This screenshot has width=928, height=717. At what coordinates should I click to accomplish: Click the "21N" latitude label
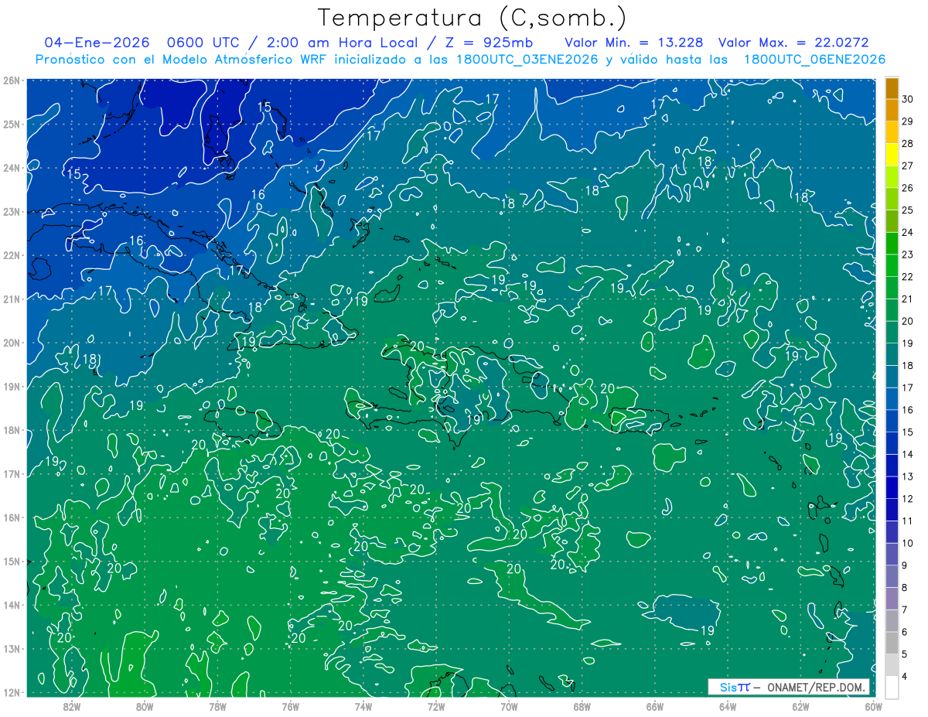pyautogui.click(x=11, y=299)
